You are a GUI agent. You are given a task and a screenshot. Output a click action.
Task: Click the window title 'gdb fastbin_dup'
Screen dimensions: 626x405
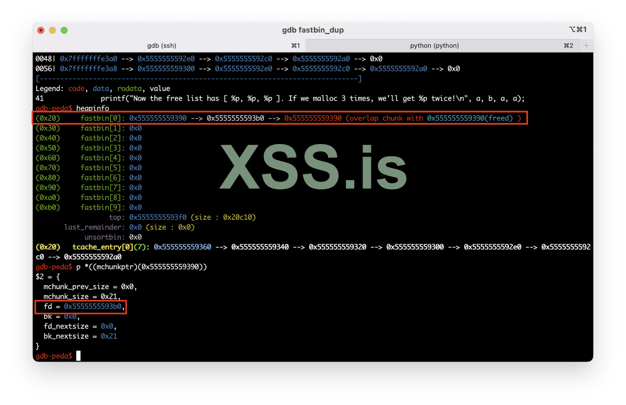pyautogui.click(x=313, y=30)
